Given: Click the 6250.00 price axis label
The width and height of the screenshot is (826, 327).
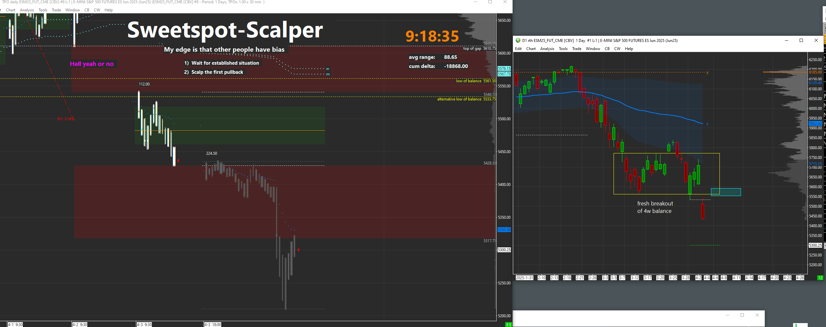Looking at the screenshot, I should click(x=815, y=60).
